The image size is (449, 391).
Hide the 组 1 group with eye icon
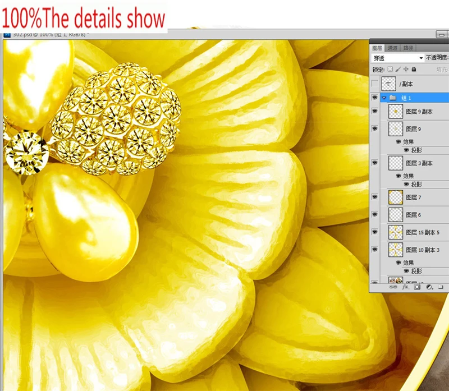coord(374,98)
